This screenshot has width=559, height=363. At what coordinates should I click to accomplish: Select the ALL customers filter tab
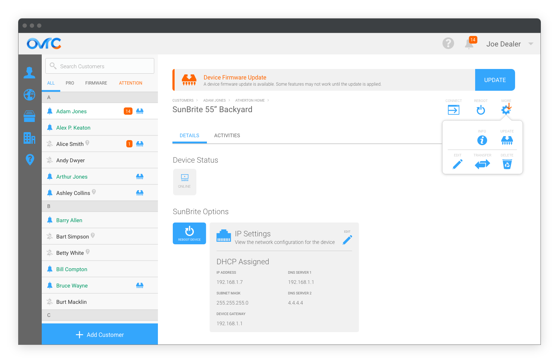coord(51,83)
